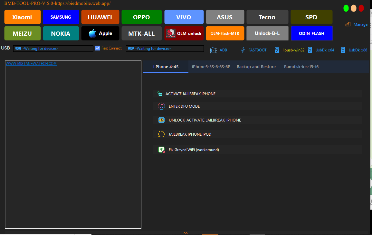
Task: Select the SPD button
Action: [311, 17]
